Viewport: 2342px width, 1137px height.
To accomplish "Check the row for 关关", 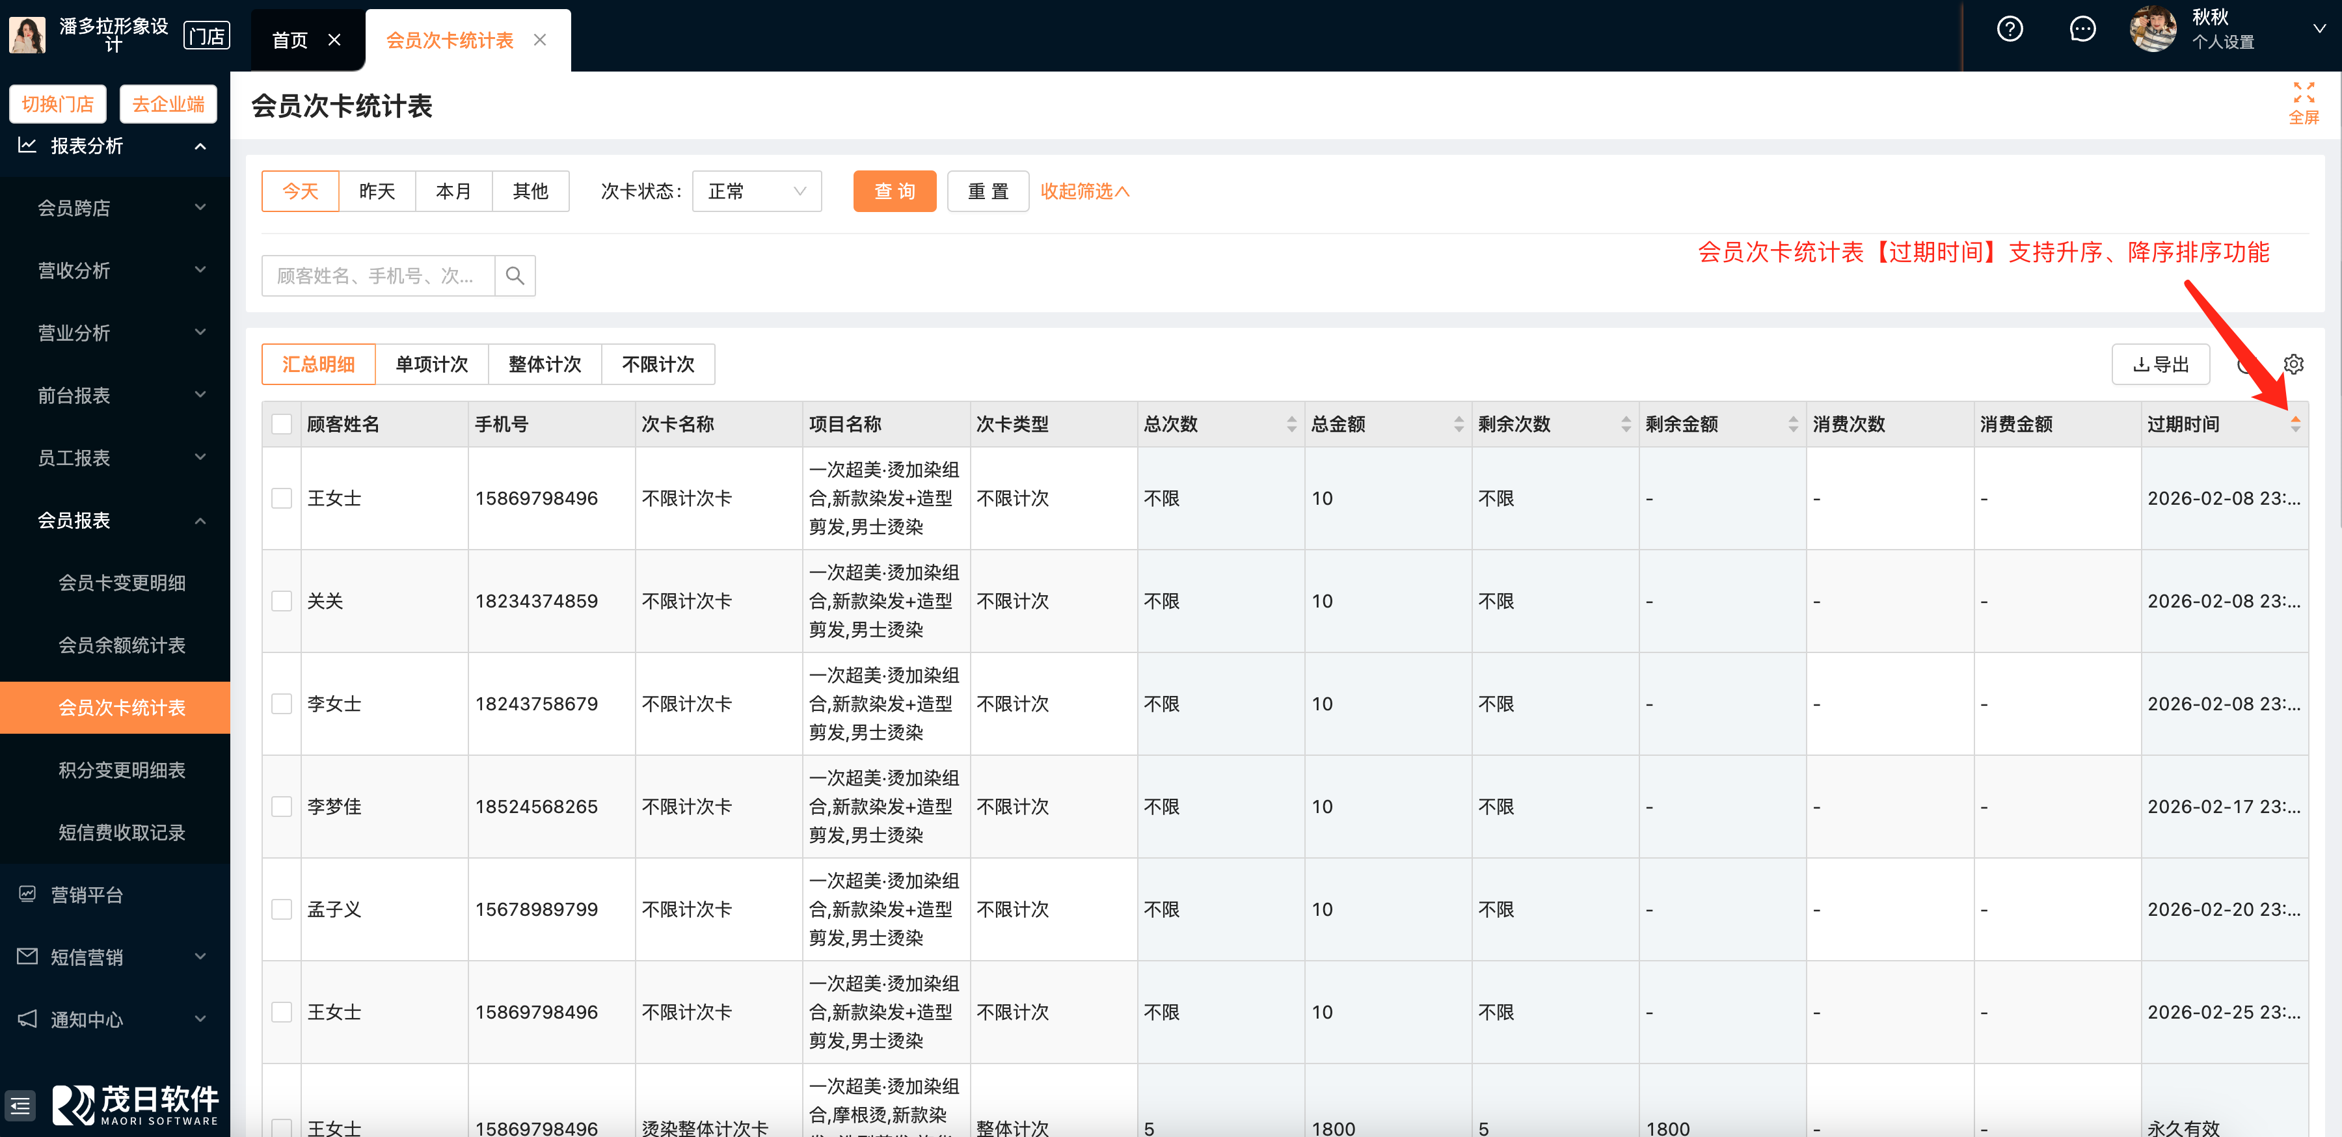I will click(282, 601).
